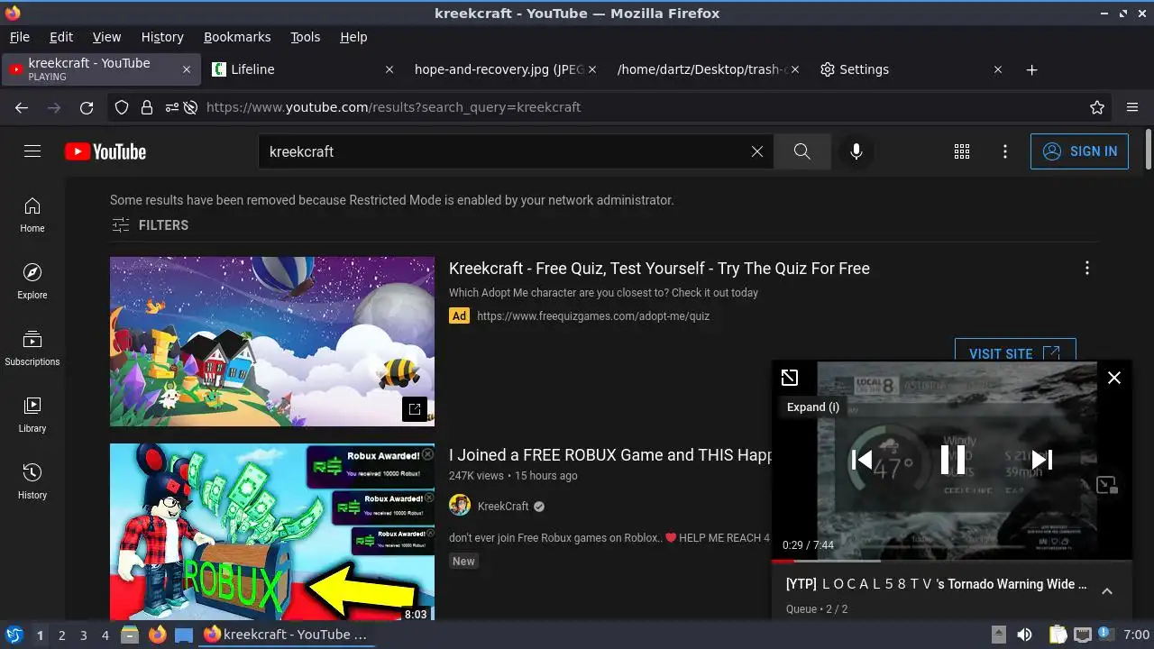
Task: Close the kreekcraft - YouTube tab
Action: pos(187,69)
